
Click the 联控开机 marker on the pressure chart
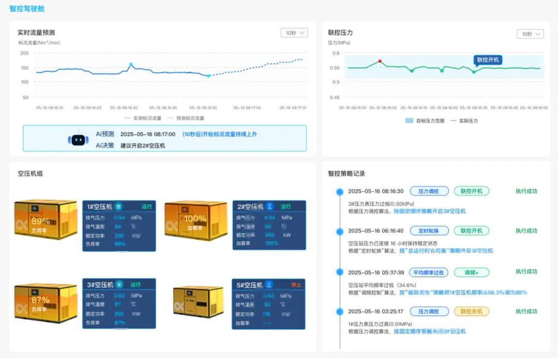coord(488,59)
